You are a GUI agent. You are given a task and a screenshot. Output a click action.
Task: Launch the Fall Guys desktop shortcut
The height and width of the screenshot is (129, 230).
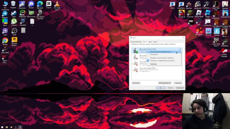click(208, 32)
